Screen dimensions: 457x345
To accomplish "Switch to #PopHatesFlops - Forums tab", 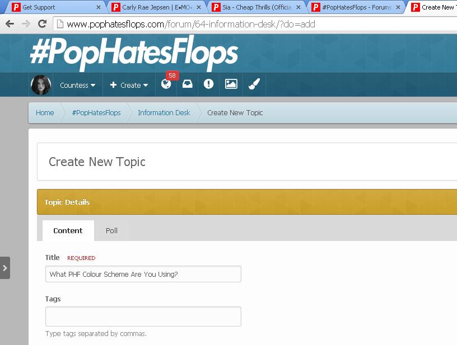I will 356,7.
